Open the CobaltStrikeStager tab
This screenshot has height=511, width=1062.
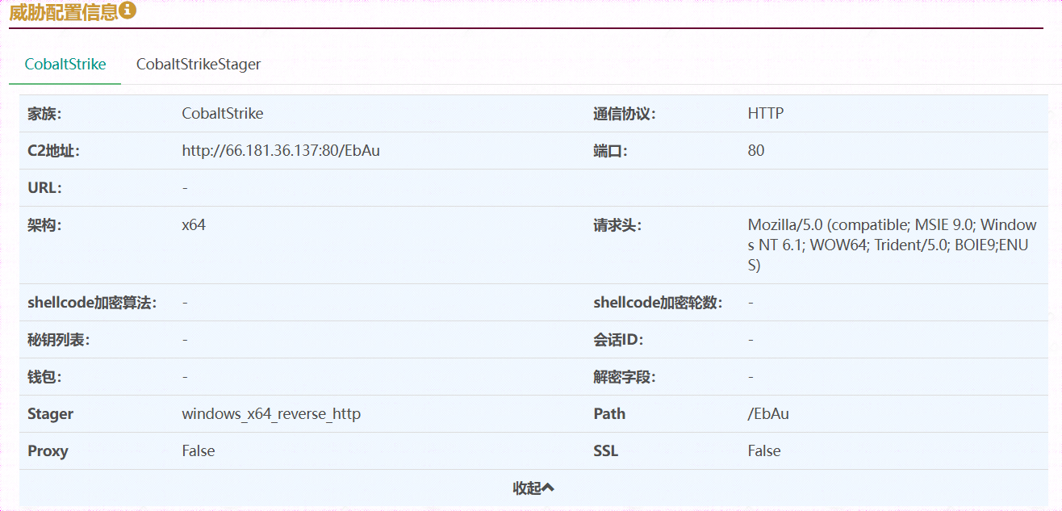coord(199,64)
